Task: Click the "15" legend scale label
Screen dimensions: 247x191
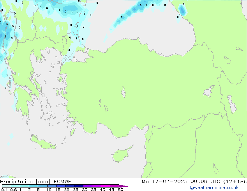Action: pos(58,189)
